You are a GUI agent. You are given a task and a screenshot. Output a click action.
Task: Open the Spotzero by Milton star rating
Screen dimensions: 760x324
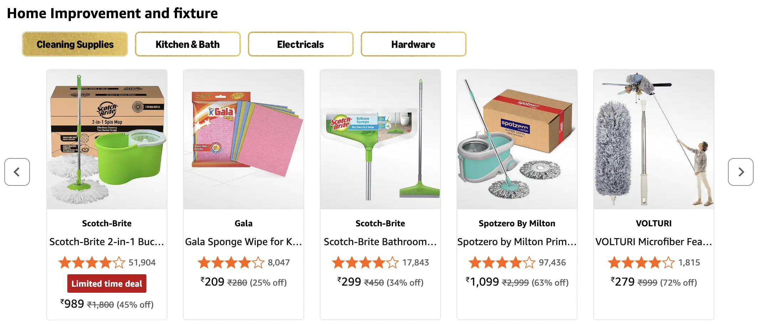(502, 263)
